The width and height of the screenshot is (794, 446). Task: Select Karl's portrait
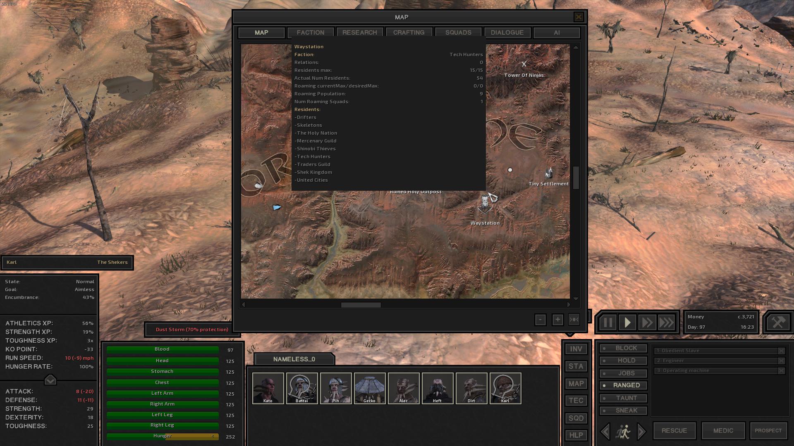pos(505,388)
